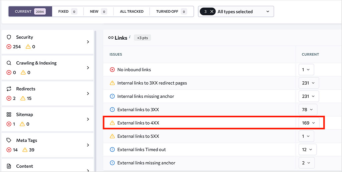Image resolution: width=342 pixels, height=172 pixels.
Task: Click the red error icon for No inbound links
Action: coord(112,70)
